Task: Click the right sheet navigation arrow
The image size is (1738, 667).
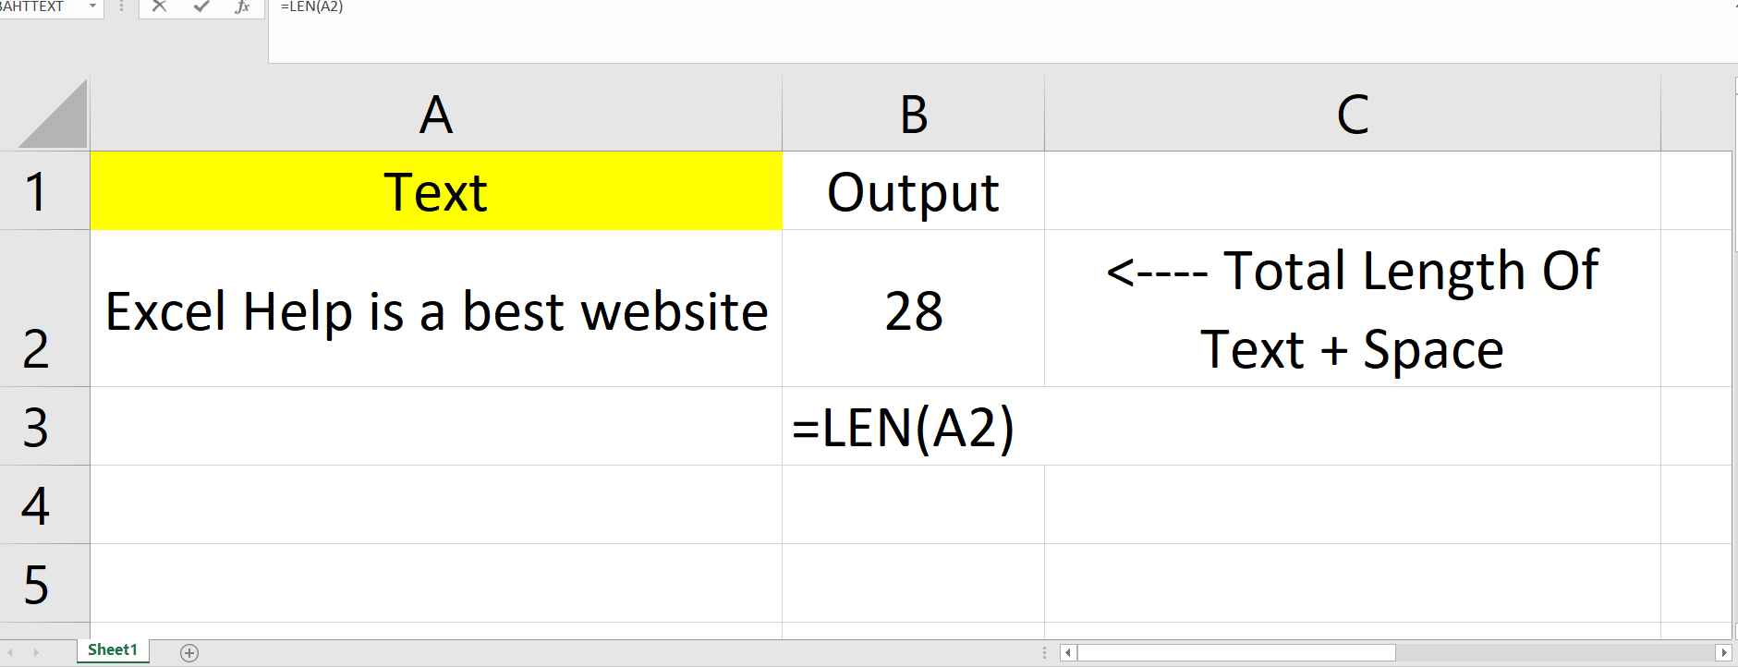Action: coord(35,650)
